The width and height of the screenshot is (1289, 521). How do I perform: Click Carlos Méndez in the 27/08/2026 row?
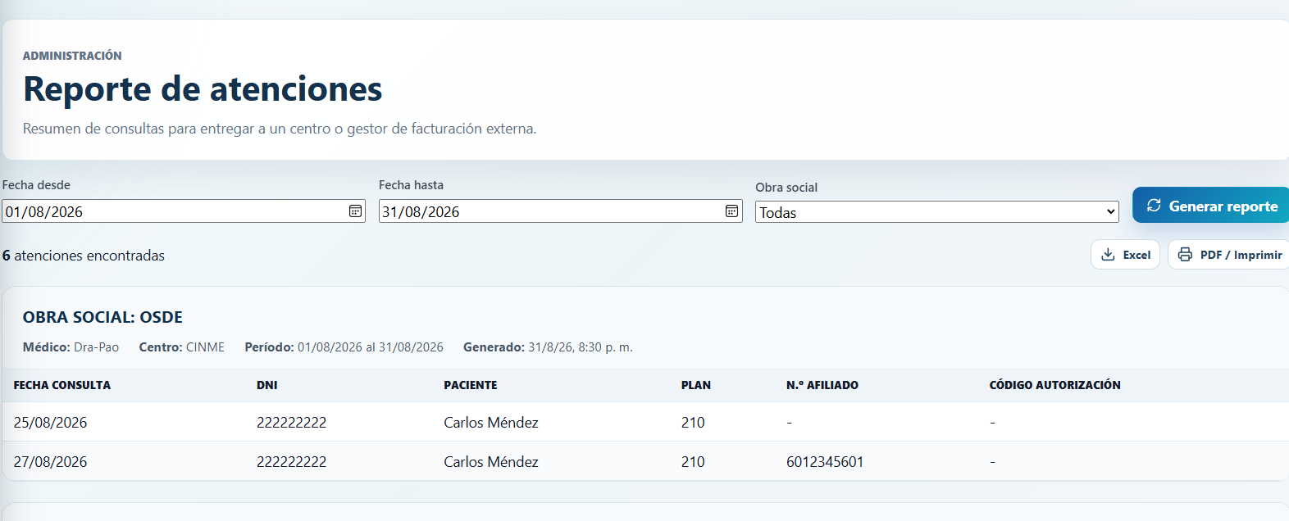point(491,462)
